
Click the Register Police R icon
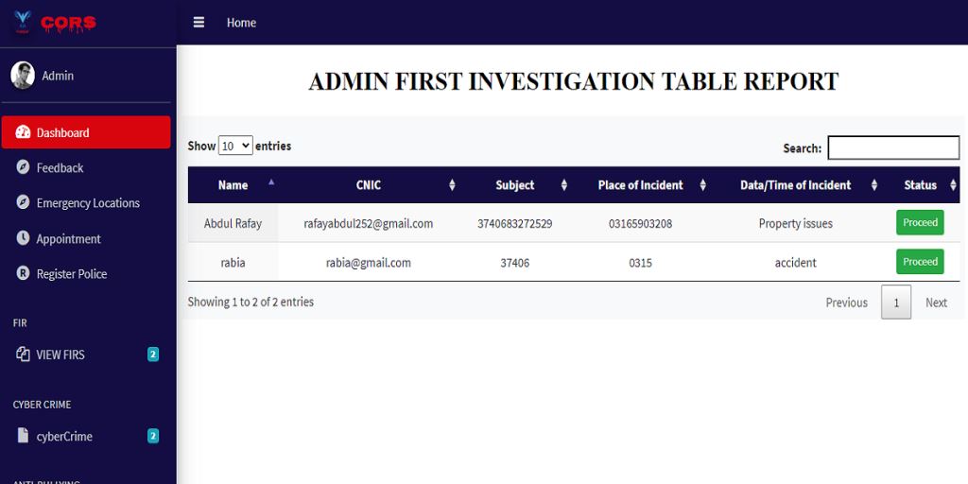pos(23,273)
